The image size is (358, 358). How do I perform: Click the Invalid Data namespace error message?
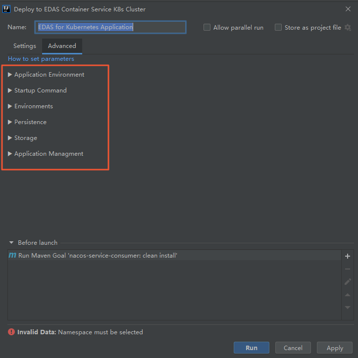click(80, 332)
